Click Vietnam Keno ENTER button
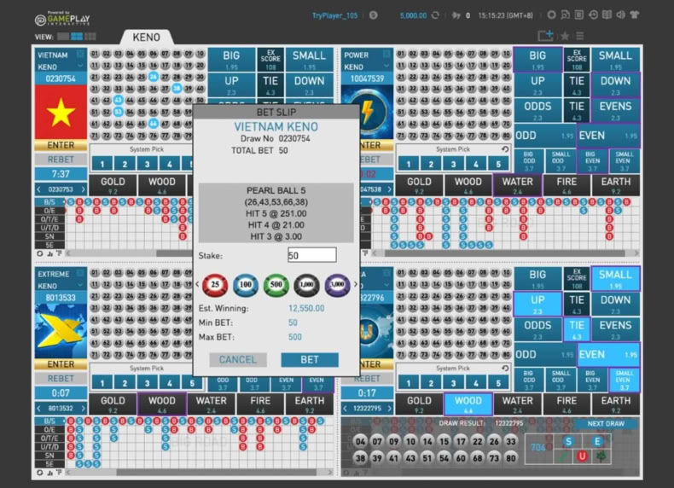674x488 pixels. pos(61,145)
